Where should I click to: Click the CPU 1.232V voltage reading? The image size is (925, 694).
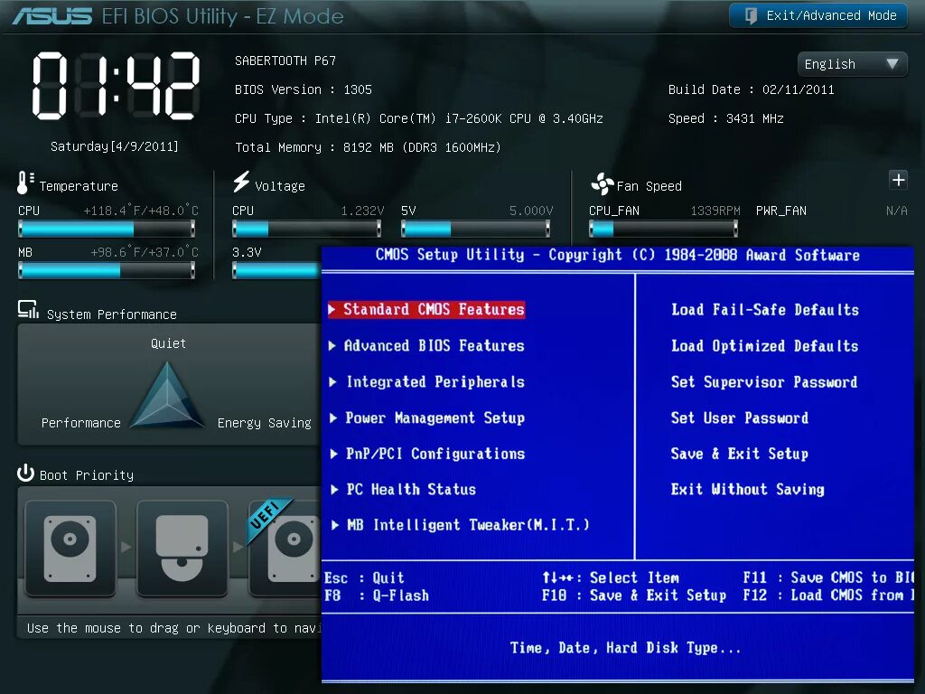362,211
